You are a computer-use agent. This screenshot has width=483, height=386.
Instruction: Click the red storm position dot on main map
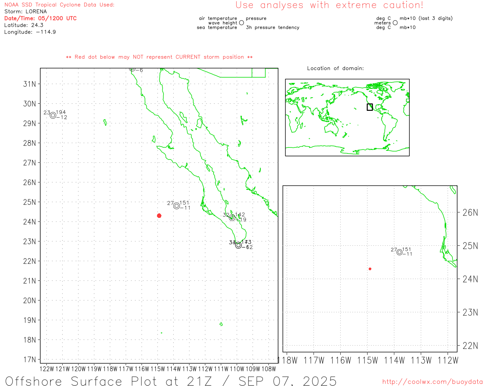[159, 216]
